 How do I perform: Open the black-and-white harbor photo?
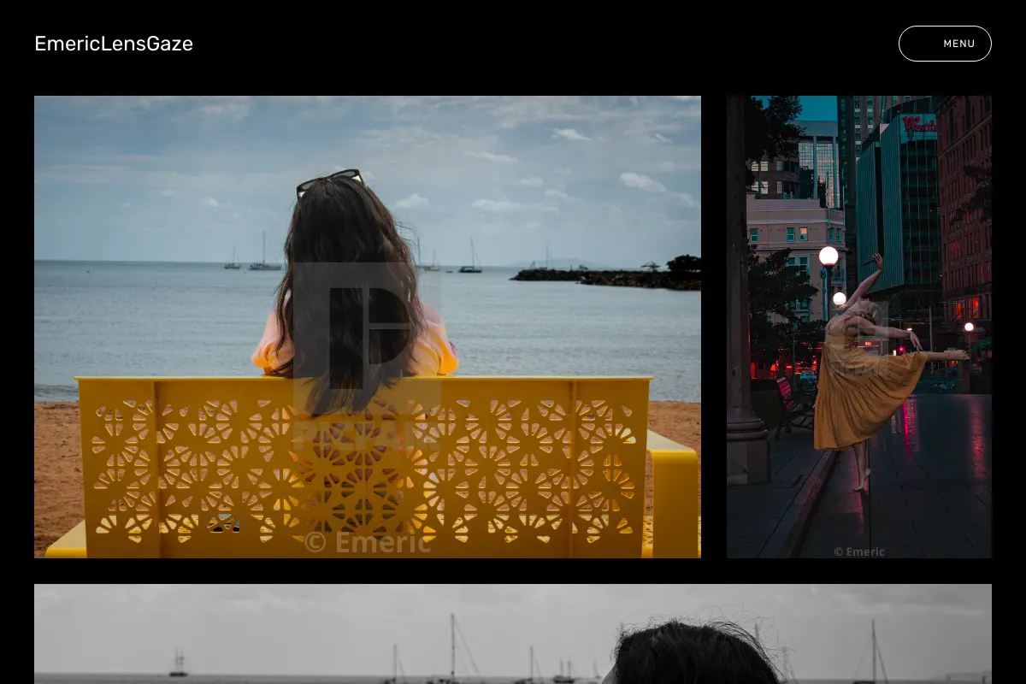513,634
